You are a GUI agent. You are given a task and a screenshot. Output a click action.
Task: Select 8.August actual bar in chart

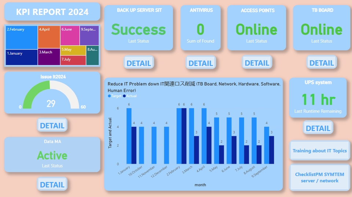pyautogui.click(x=259, y=155)
